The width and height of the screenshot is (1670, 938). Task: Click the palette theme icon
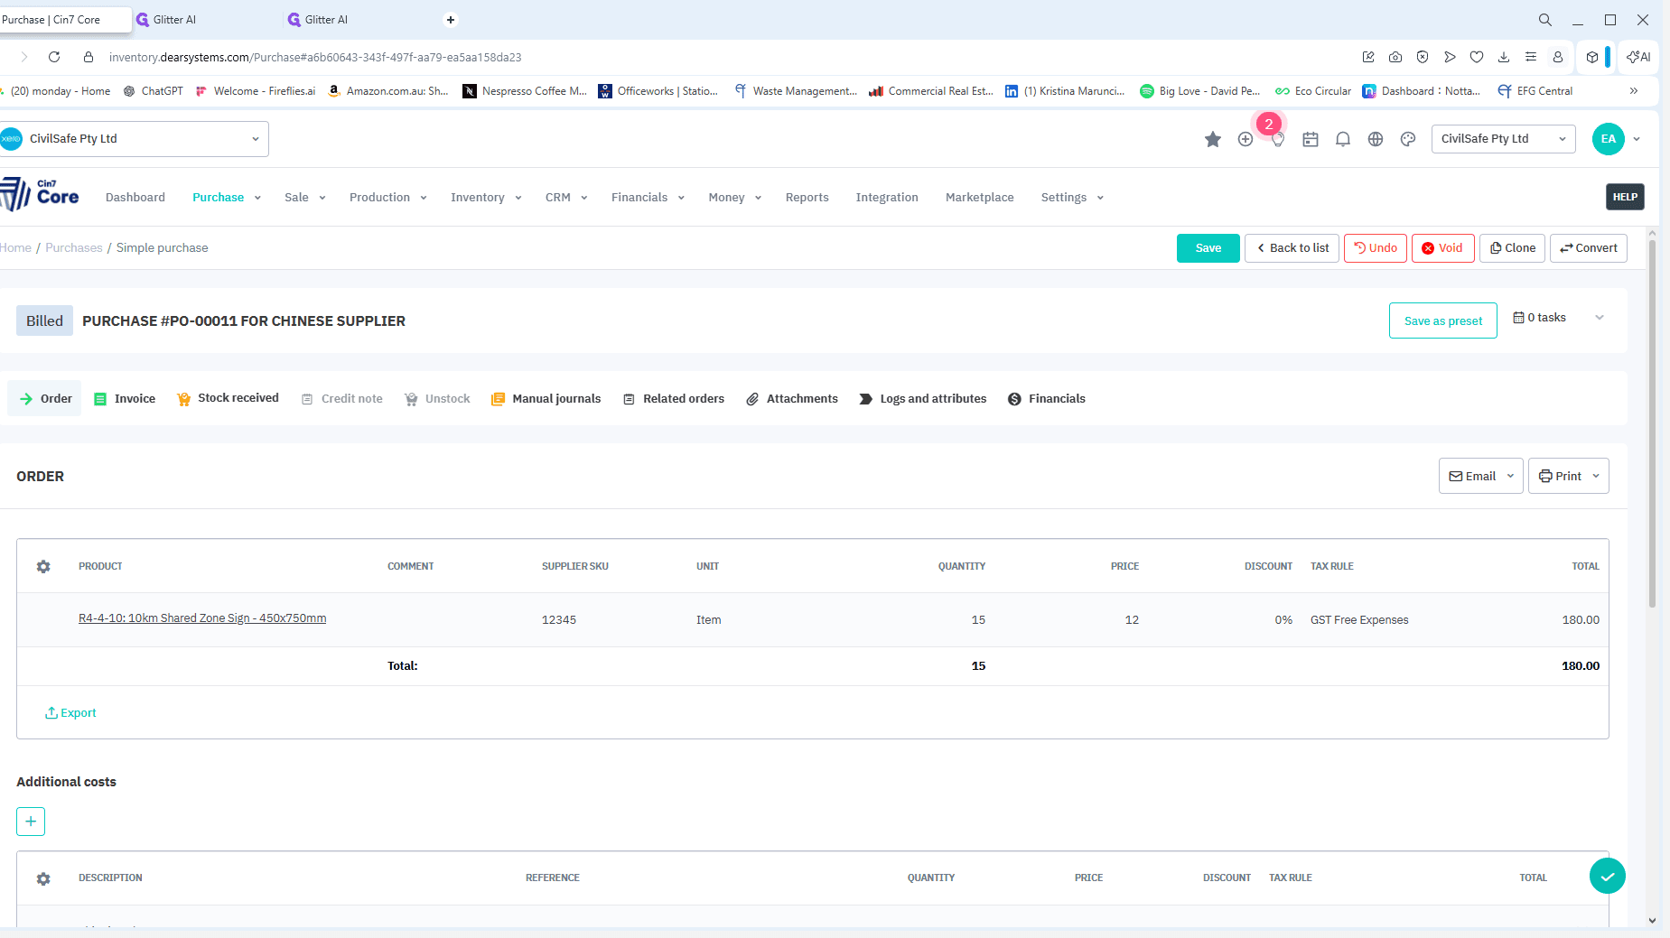pos(1408,139)
